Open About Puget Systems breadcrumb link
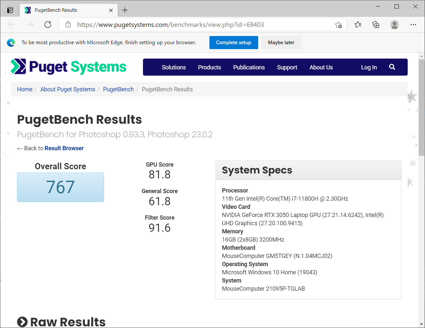425x328 pixels. (68, 89)
